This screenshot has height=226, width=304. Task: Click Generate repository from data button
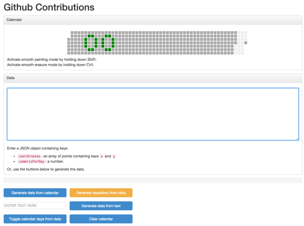(101, 193)
